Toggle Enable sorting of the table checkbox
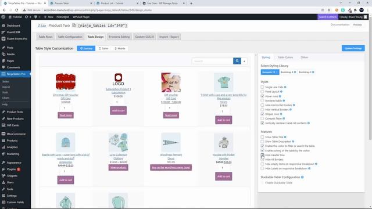 click(262, 150)
